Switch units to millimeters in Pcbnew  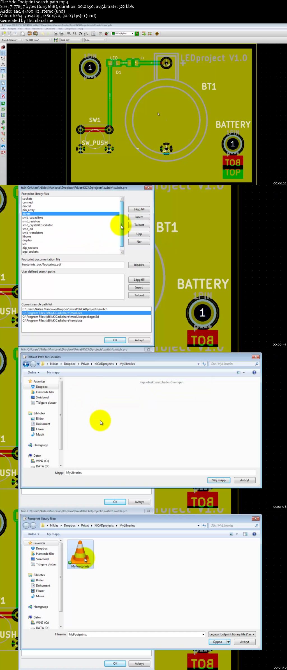[3, 70]
